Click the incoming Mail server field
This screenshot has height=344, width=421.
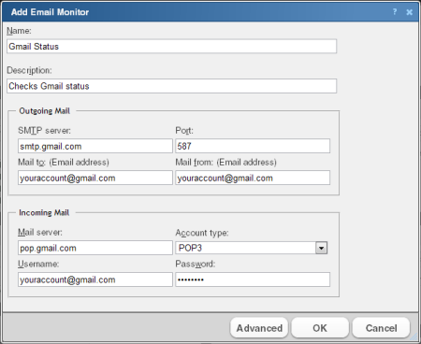[x=95, y=248]
